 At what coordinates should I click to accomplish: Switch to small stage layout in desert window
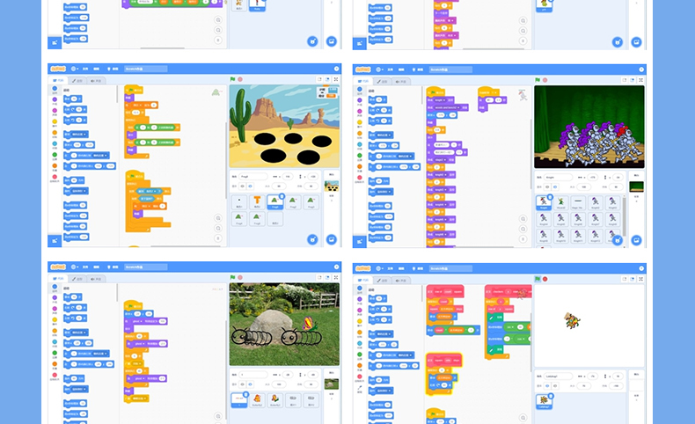(319, 79)
